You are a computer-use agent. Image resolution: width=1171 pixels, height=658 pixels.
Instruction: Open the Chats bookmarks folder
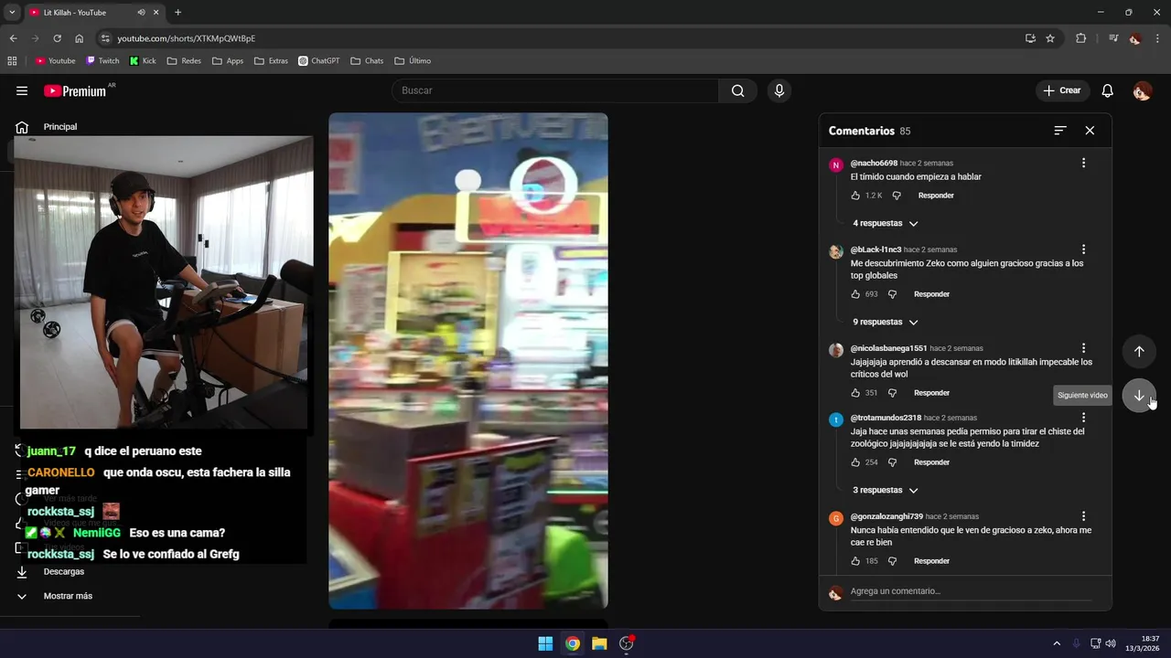pyautogui.click(x=367, y=61)
